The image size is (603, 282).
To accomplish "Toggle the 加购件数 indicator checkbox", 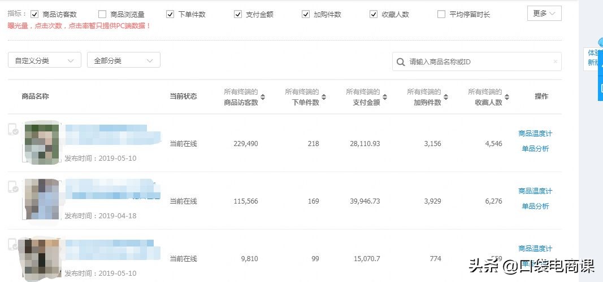I will tap(306, 14).
